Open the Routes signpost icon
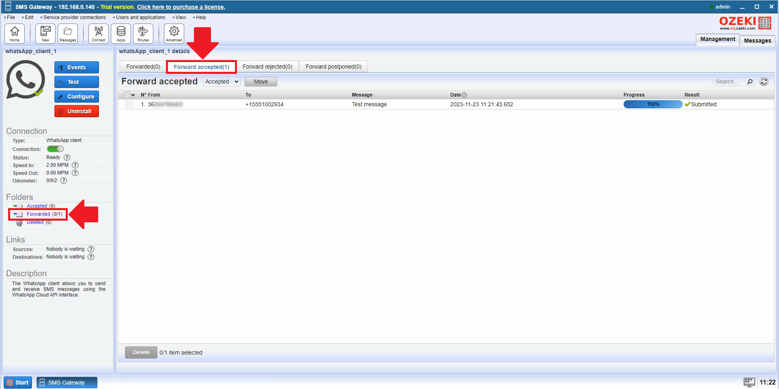The image size is (779, 389). click(x=143, y=33)
